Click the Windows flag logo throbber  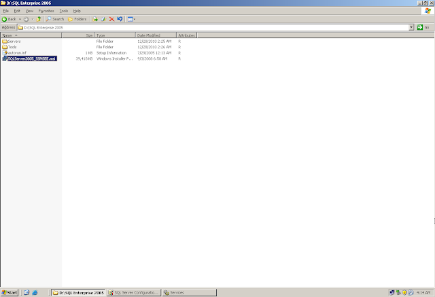[428, 11]
